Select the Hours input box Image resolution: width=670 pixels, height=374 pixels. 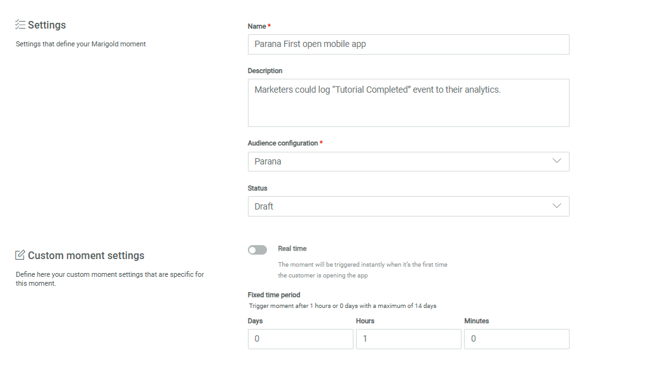[408, 339]
